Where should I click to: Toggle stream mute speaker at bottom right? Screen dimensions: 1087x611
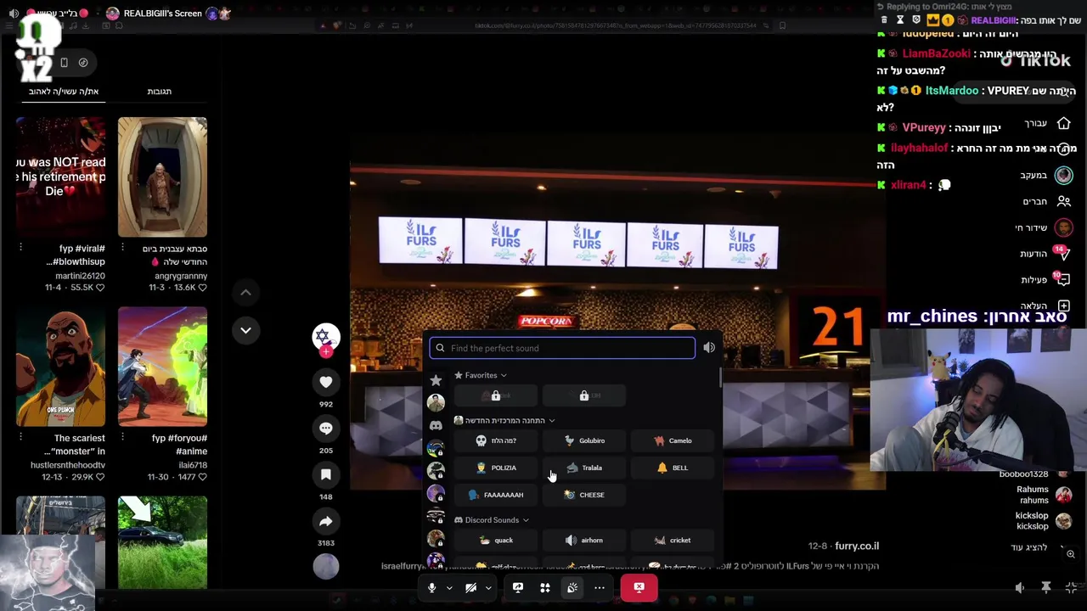(x=1020, y=587)
